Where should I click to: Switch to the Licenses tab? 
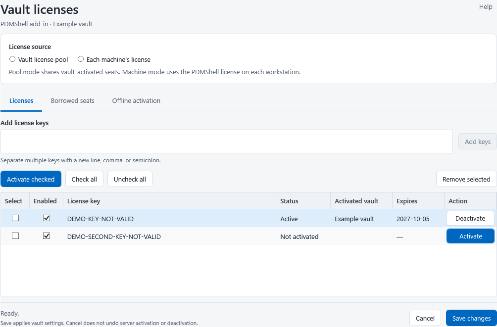(21, 101)
